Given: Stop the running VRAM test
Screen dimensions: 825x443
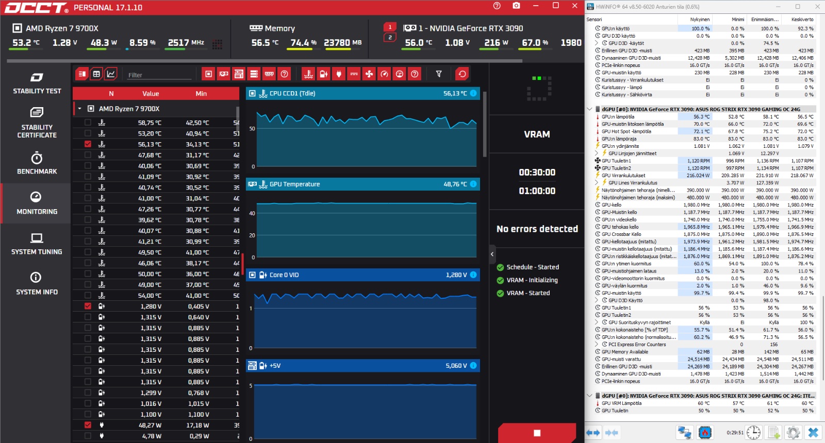Looking at the screenshot, I should [x=537, y=433].
